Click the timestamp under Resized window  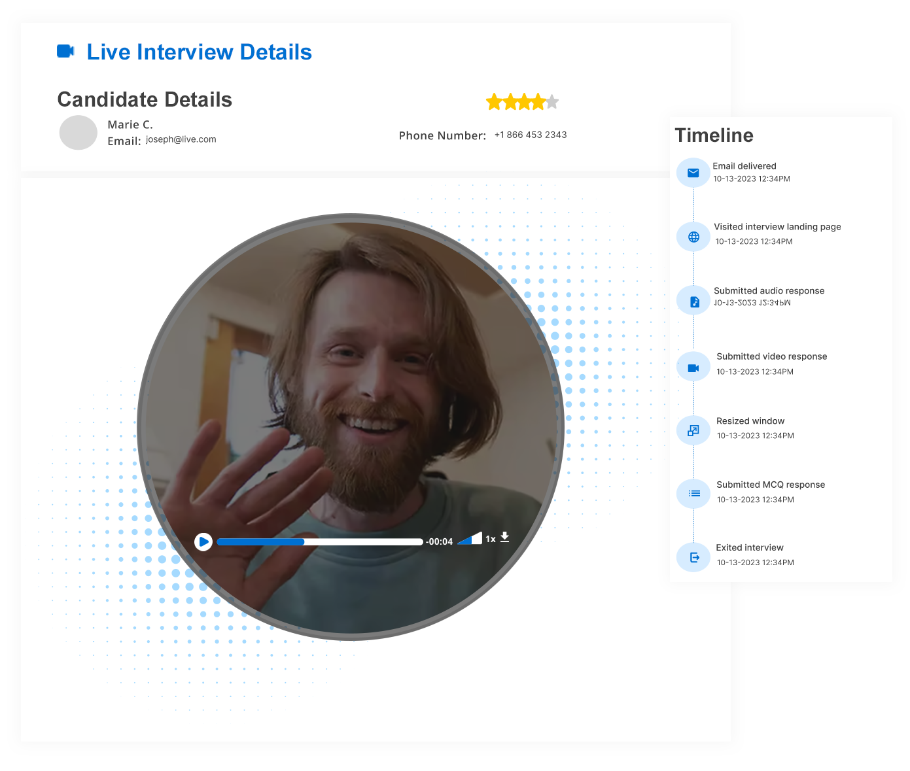coord(756,436)
